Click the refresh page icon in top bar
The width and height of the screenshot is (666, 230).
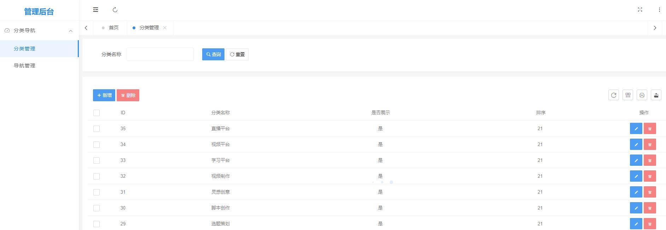pos(115,10)
